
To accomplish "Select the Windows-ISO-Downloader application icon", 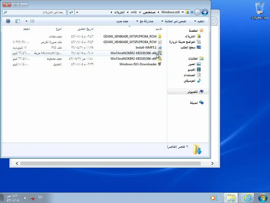I will pyautogui.click(x=160, y=64).
